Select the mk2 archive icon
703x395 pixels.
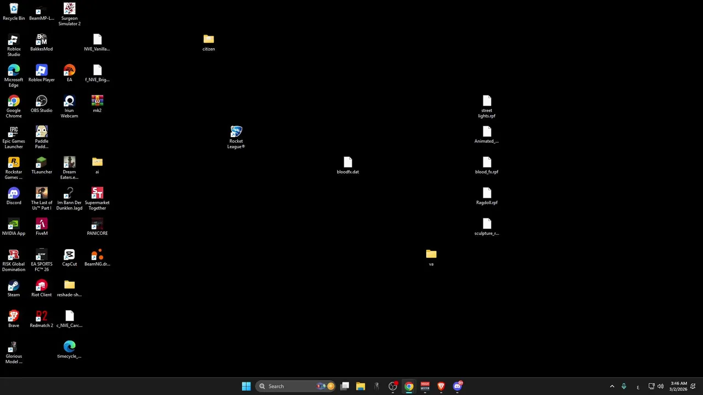click(97, 104)
